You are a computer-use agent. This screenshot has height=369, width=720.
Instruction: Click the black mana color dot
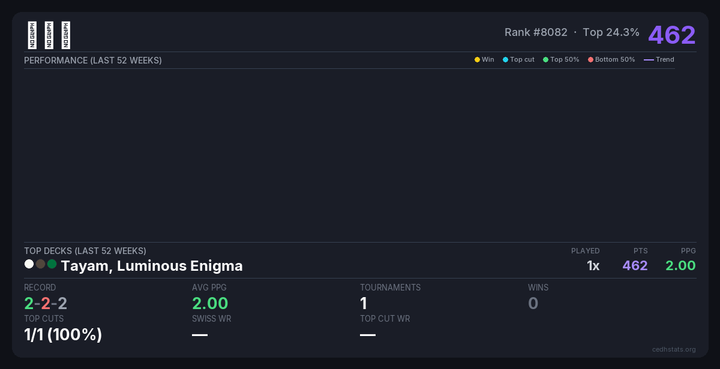point(40,264)
